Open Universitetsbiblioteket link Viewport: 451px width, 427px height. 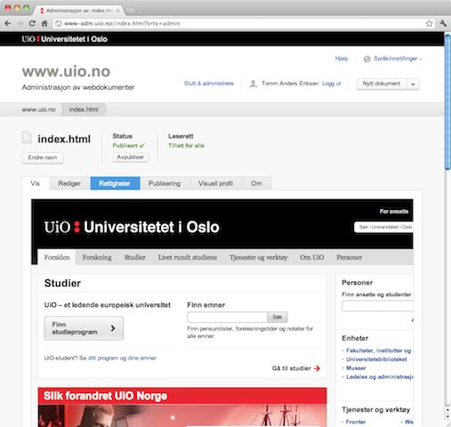tap(376, 359)
